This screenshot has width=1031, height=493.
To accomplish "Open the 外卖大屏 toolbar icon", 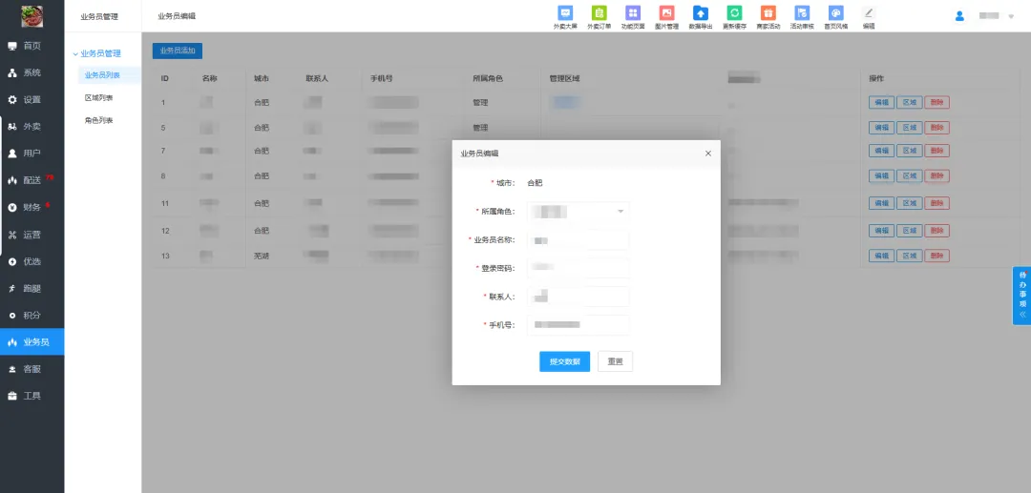I will point(565,13).
